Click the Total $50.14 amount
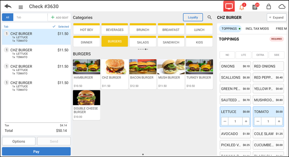 [62, 131]
